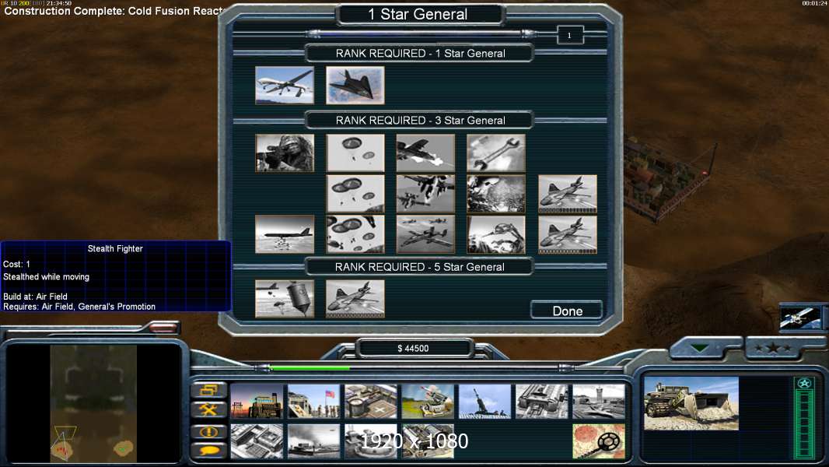
Task: Click the '1 Star General' title
Action: (418, 14)
